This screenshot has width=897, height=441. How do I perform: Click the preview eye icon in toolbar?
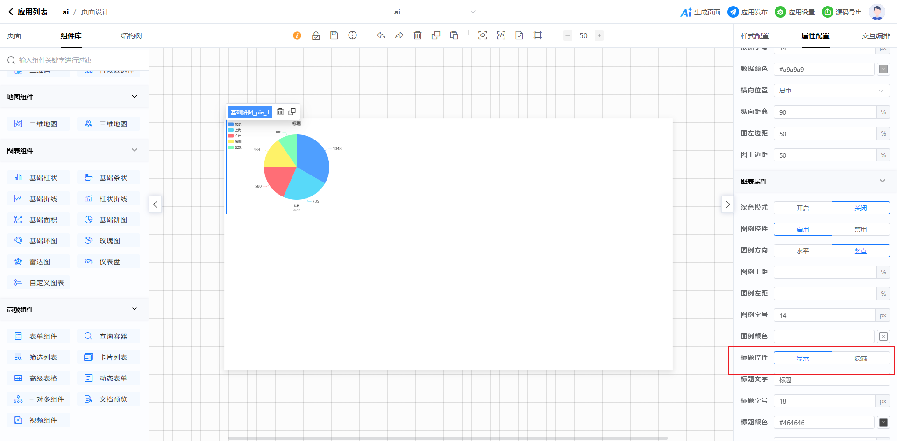pyautogui.click(x=483, y=35)
